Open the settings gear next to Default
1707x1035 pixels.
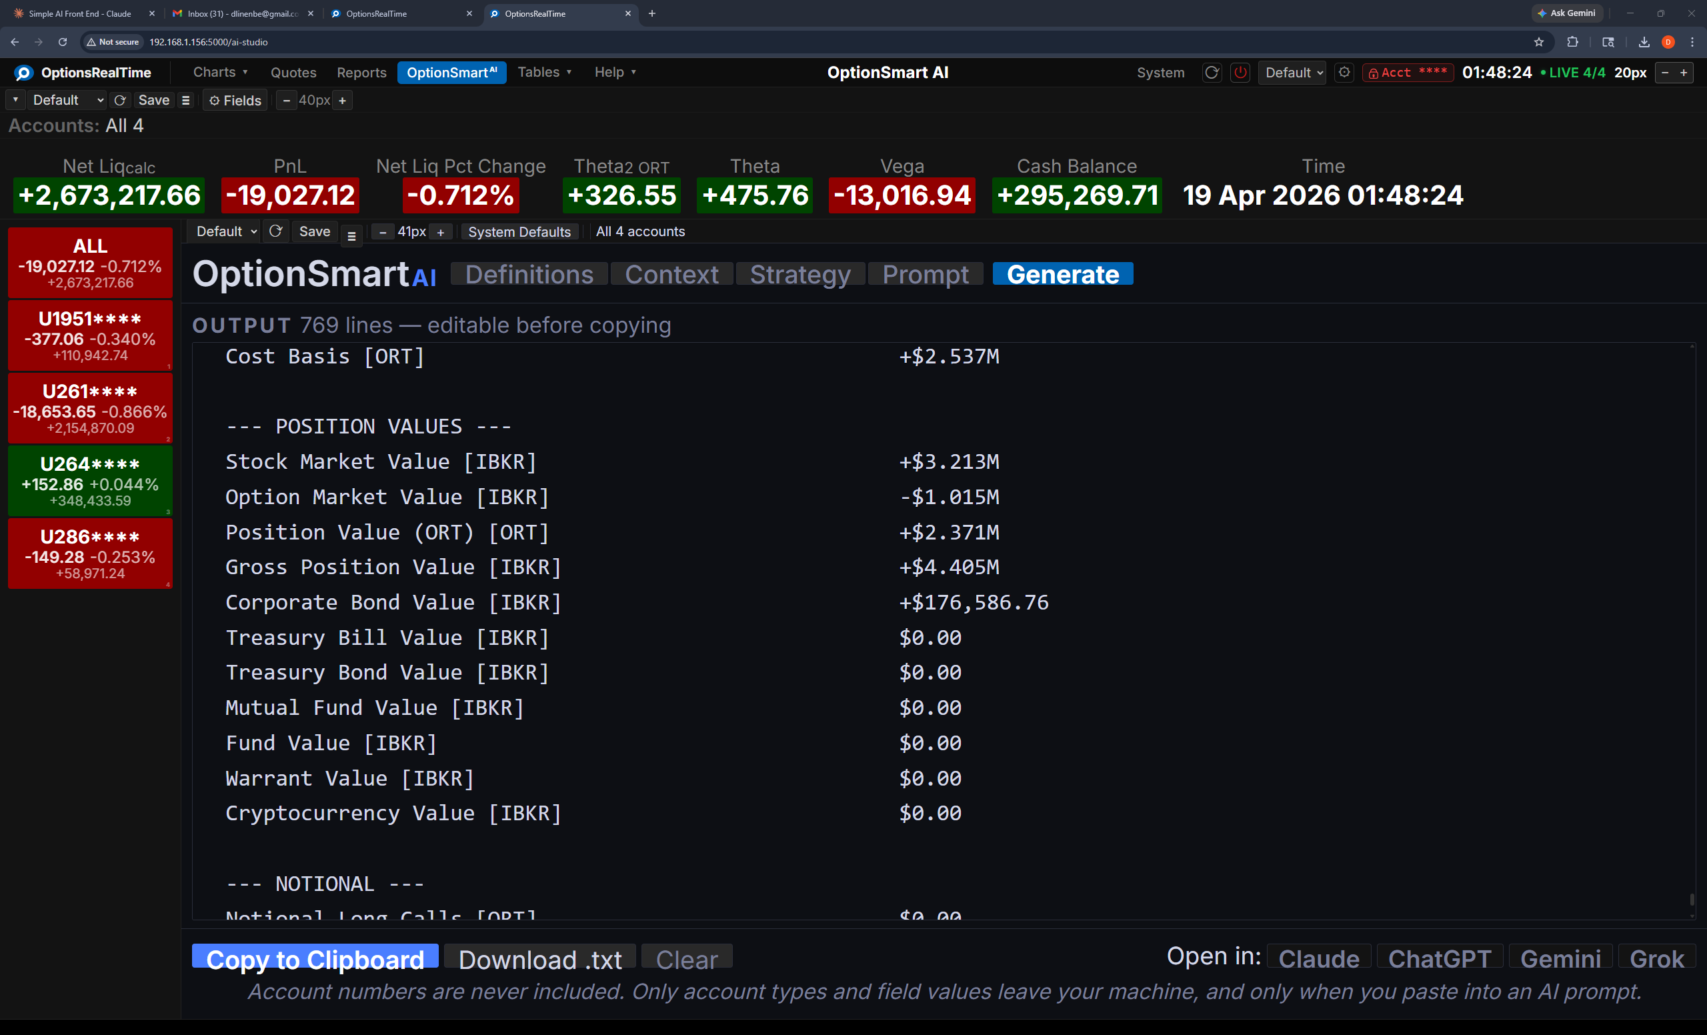(1344, 73)
